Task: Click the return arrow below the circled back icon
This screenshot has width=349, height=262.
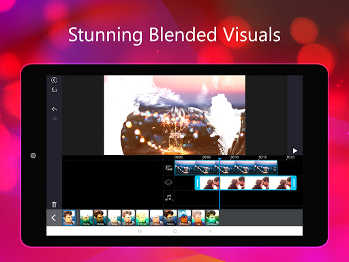Action: [54, 90]
